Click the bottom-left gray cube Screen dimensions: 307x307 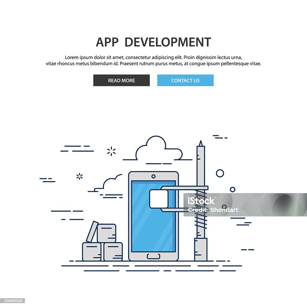(92, 252)
